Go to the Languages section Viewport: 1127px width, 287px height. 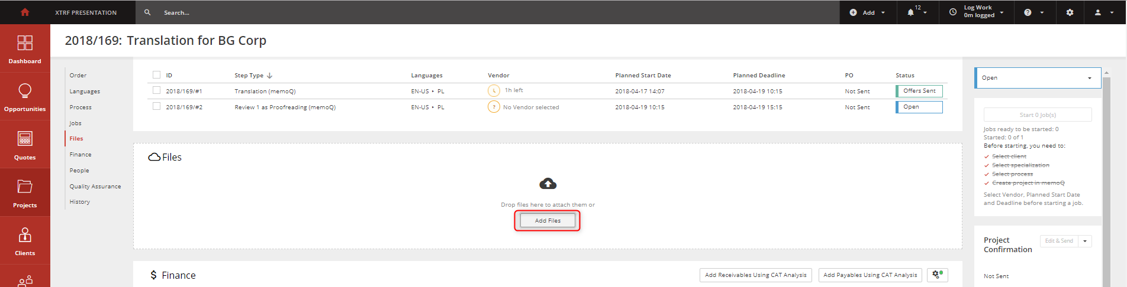[85, 92]
